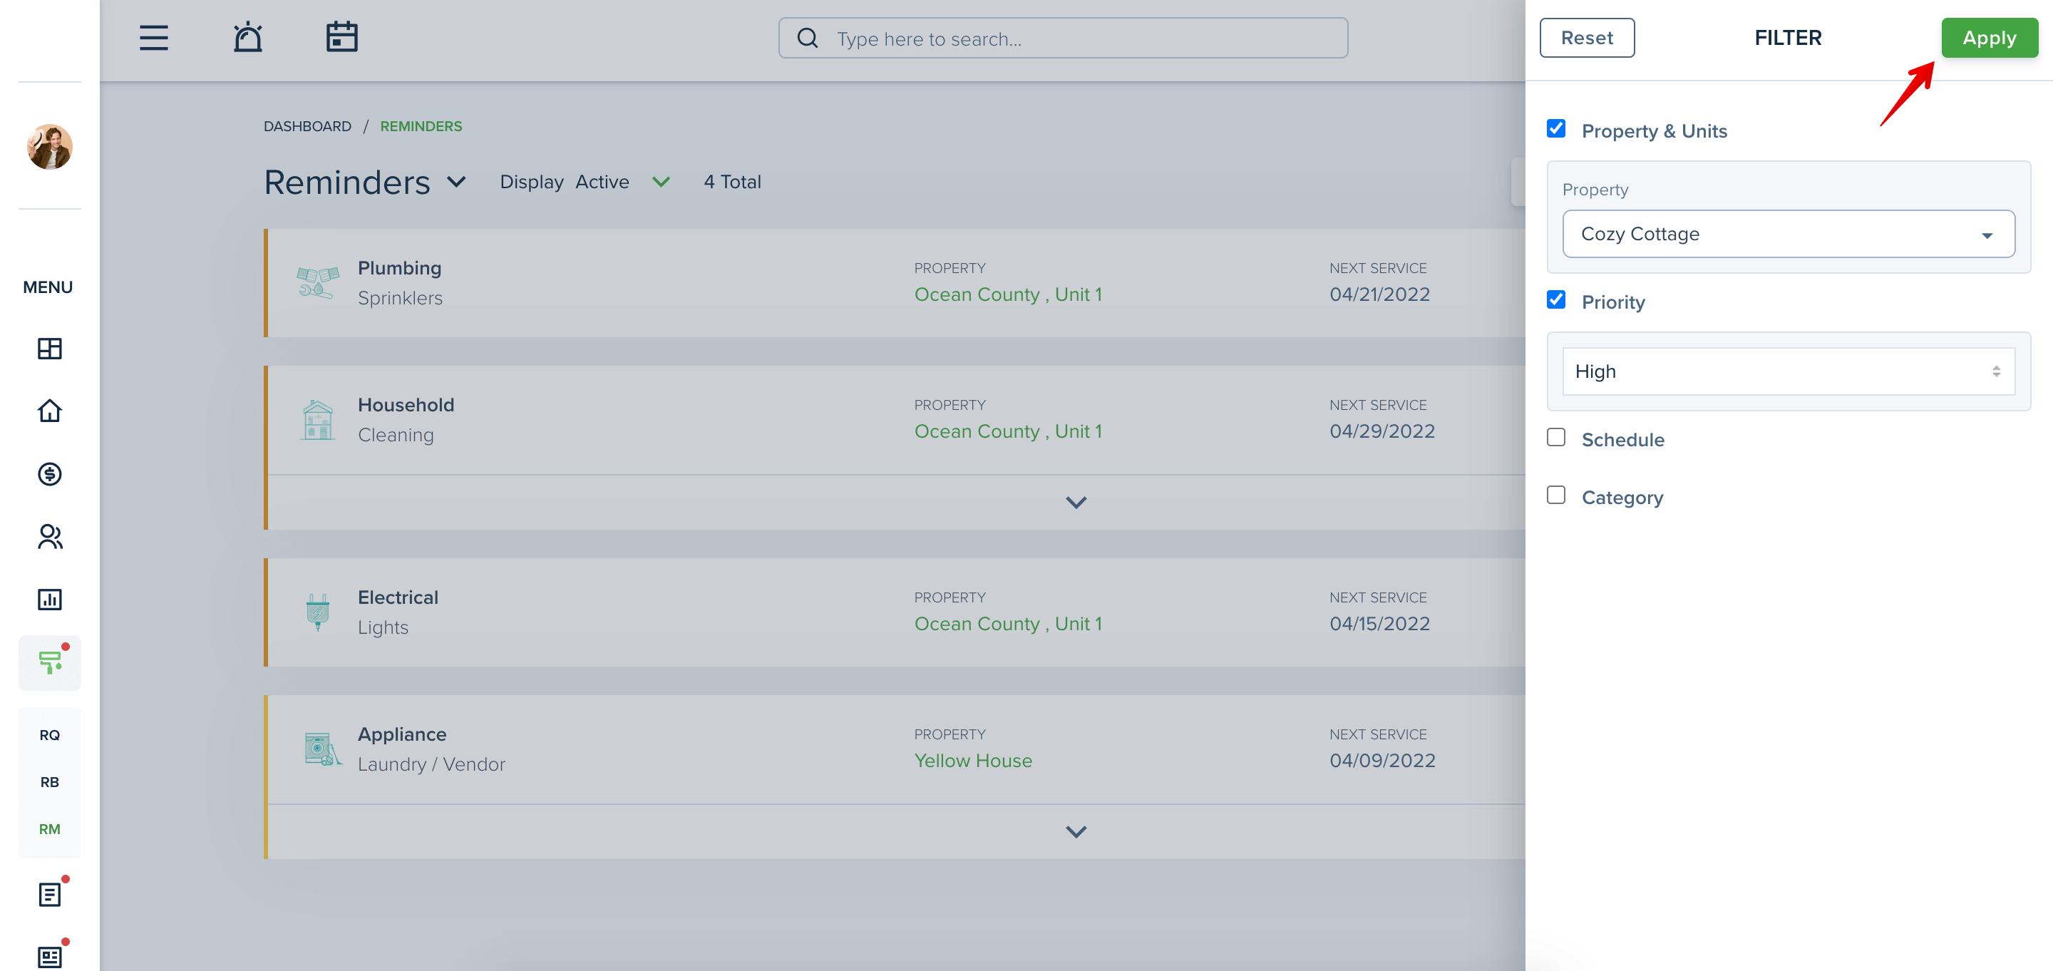Enable the Category filter checkbox
The width and height of the screenshot is (2053, 971).
[x=1555, y=495]
